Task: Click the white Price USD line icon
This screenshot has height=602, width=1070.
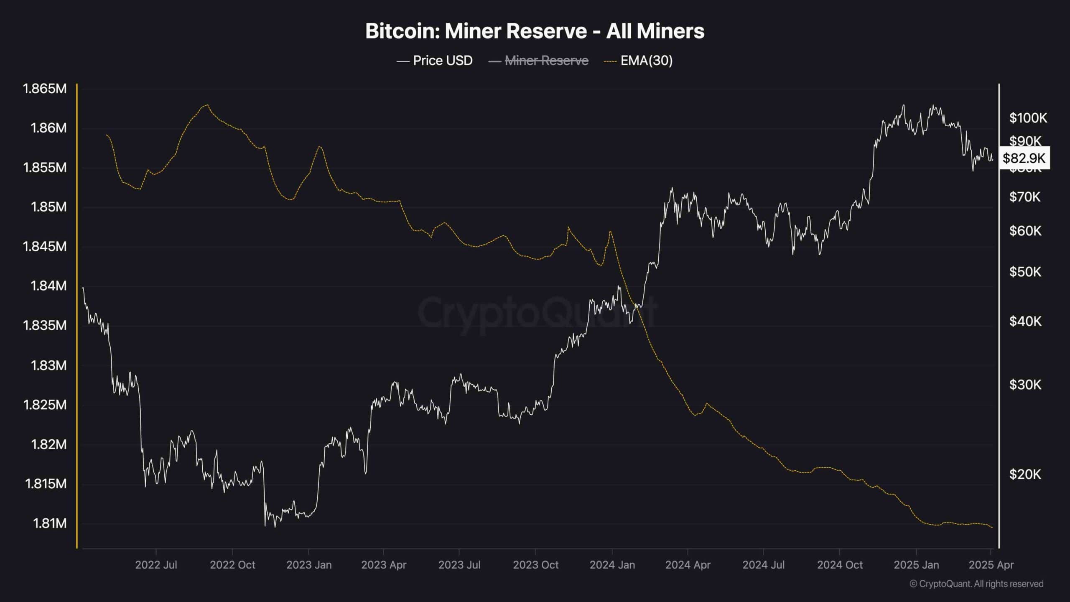Action: point(403,61)
